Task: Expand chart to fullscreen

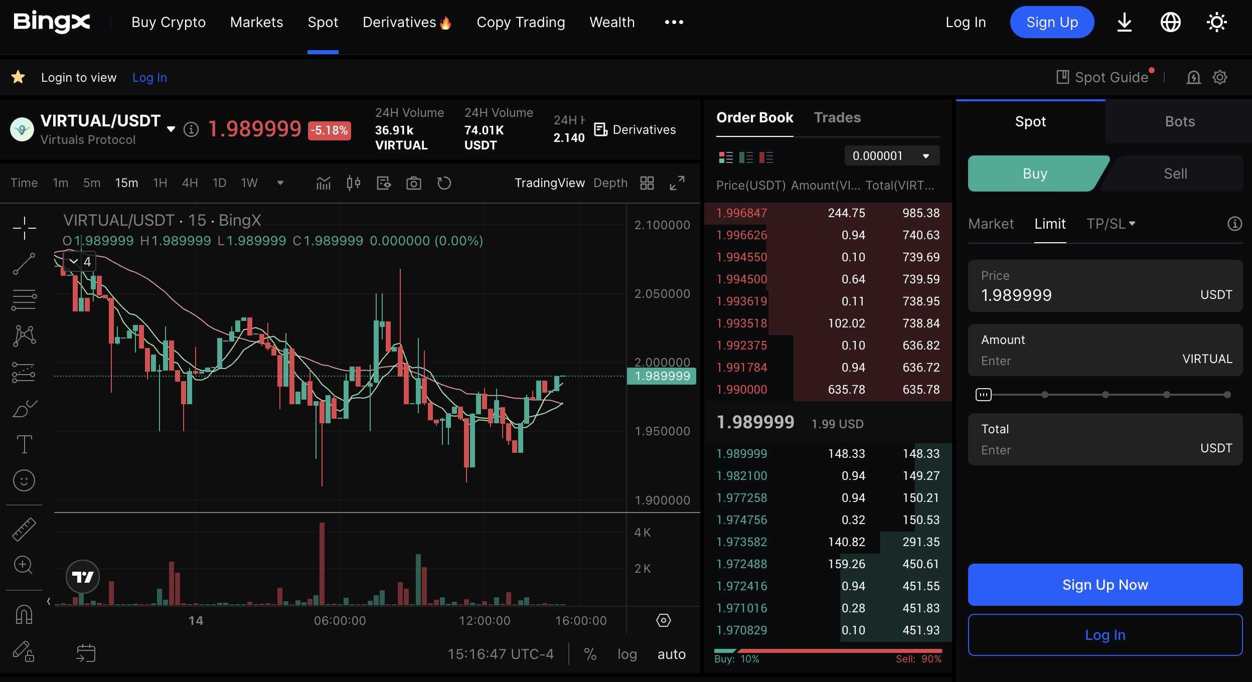Action: 677,183
